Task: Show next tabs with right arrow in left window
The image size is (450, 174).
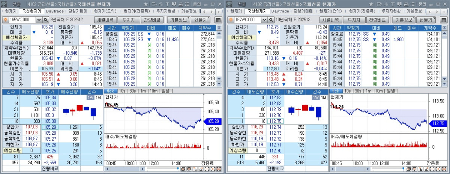Action: 211,12
